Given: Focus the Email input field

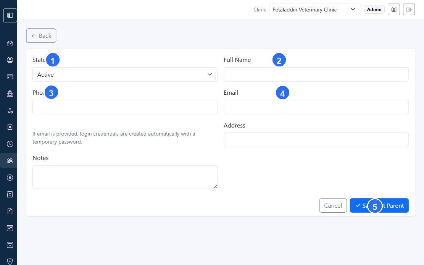Looking at the screenshot, I should coord(316,107).
